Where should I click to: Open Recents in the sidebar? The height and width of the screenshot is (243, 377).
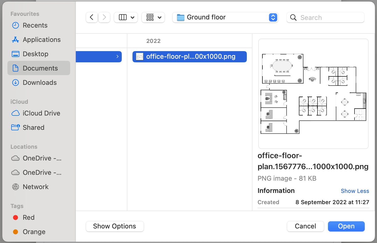35,25
